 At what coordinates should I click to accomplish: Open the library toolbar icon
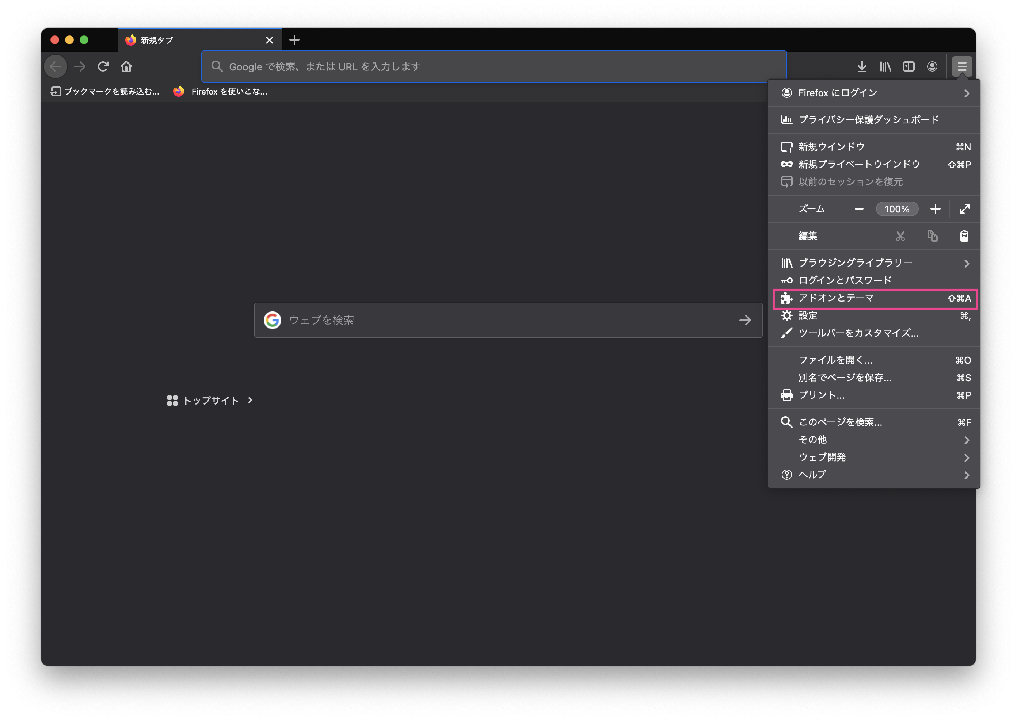click(x=885, y=66)
